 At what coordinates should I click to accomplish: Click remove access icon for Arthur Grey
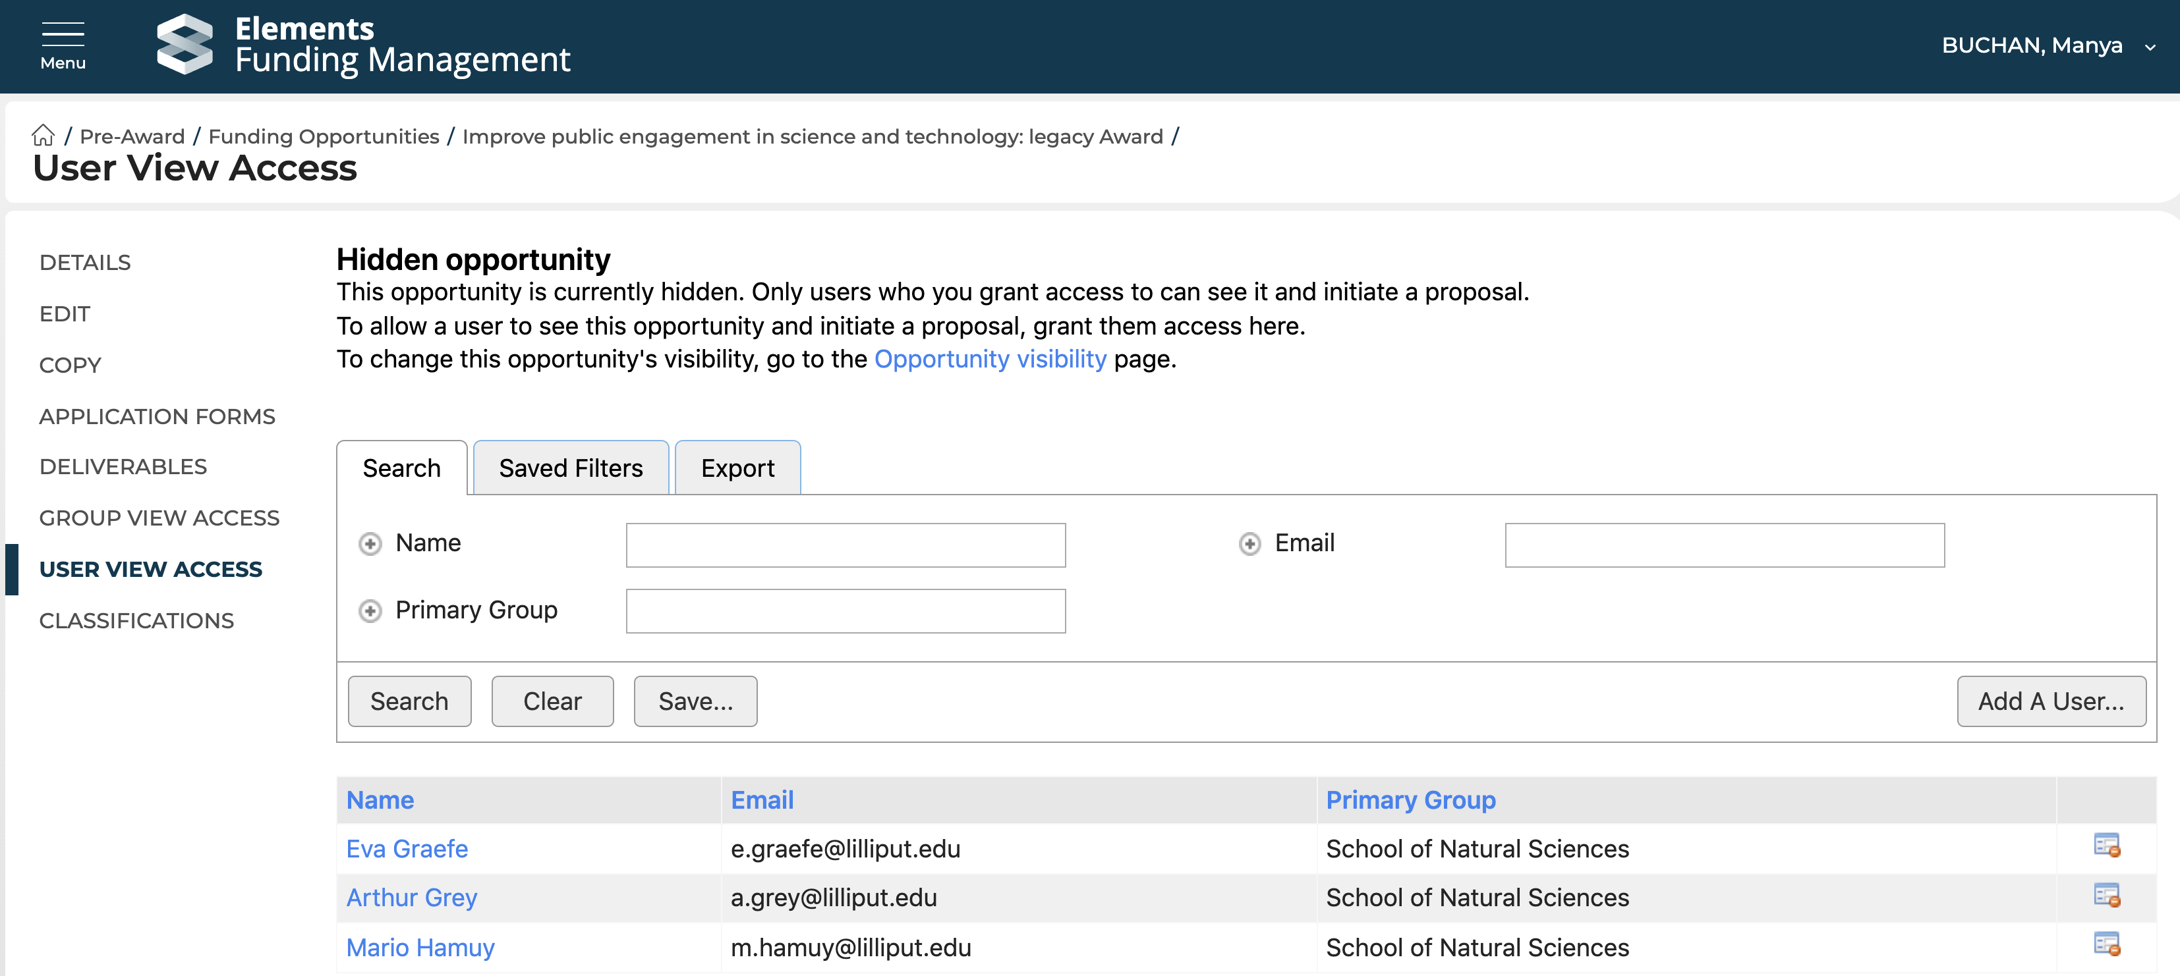point(2106,896)
